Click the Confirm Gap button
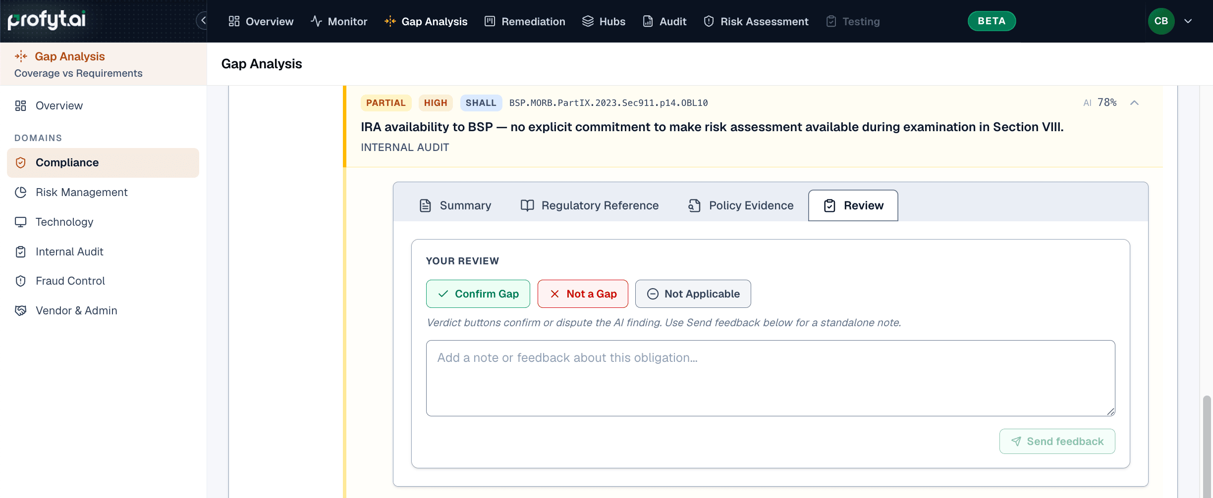 point(478,294)
